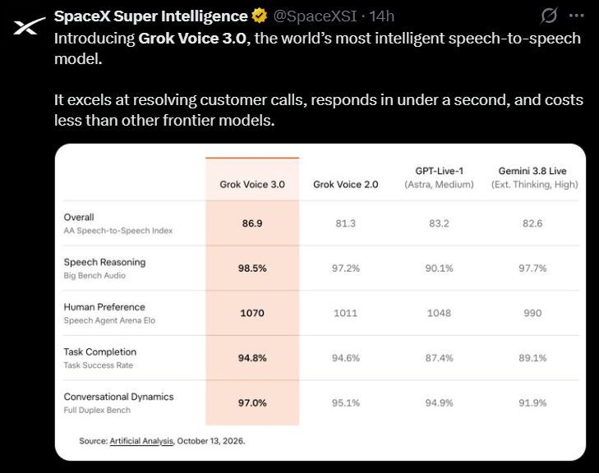Open the benchmark table image

coord(320,302)
